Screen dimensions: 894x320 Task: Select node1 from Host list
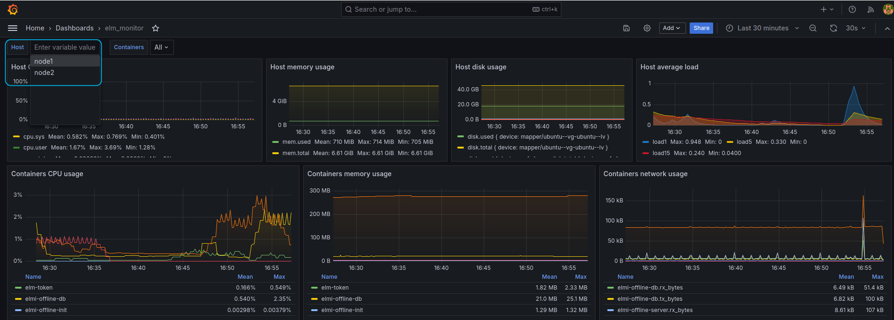click(x=44, y=61)
